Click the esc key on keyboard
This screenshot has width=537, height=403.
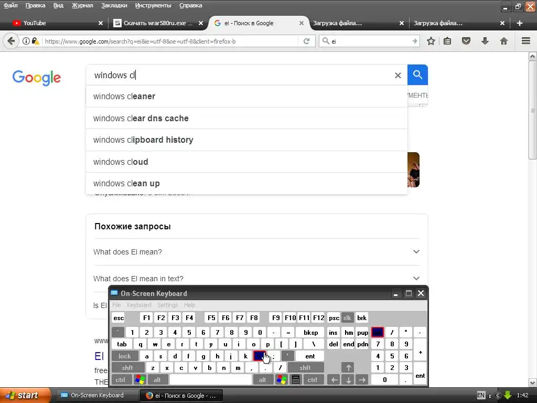tap(119, 317)
